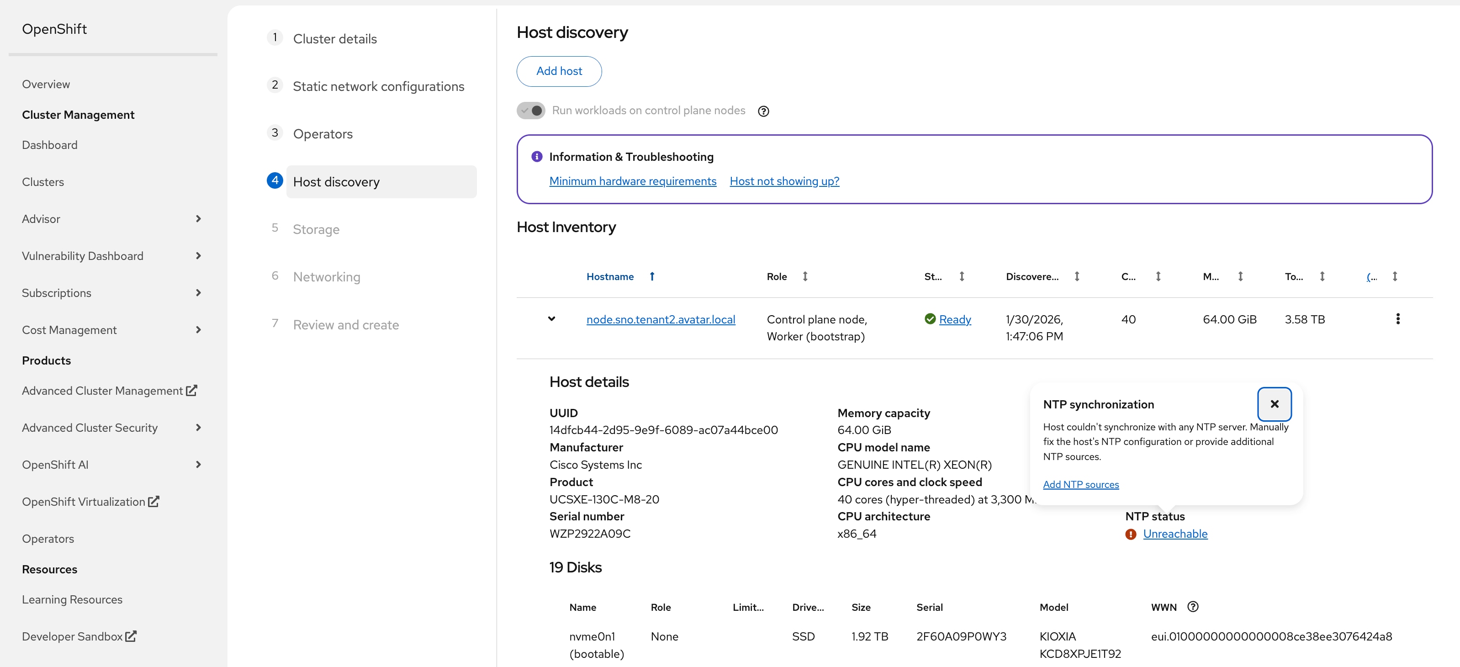Image resolution: width=1460 pixels, height=667 pixels.
Task: Go to the Networking wizard step
Action: pos(327,277)
